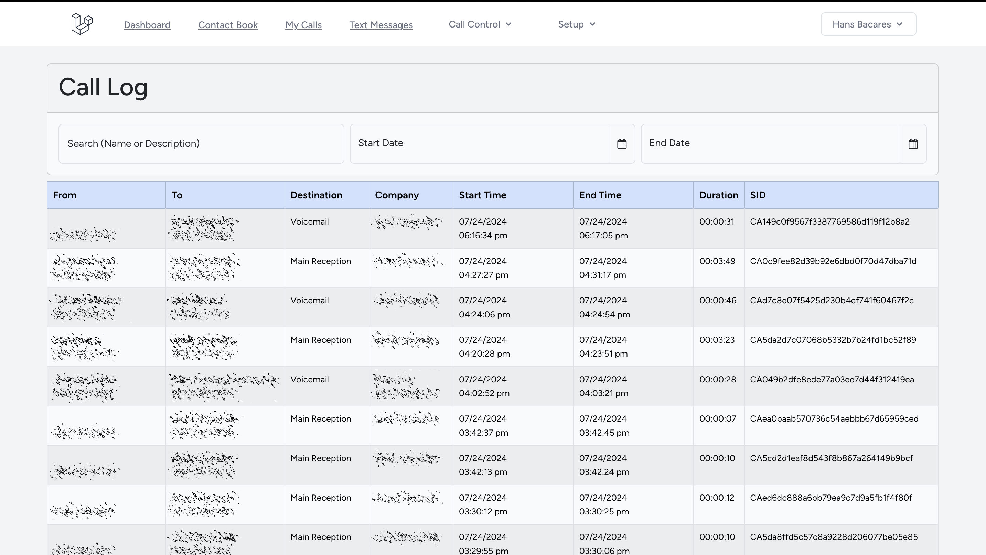Select the row with duration 00:03:49
This screenshot has width=986, height=555.
point(717,261)
